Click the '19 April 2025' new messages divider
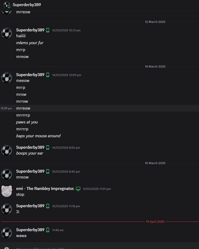199x249 pixels. coord(155,222)
